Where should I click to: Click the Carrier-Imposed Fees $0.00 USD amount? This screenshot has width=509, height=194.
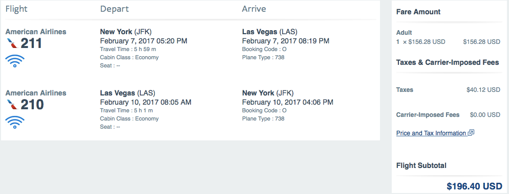(485, 115)
